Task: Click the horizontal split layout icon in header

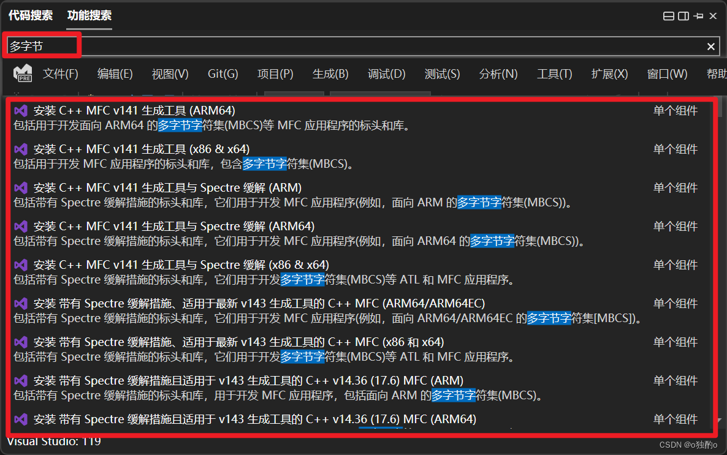Action: (669, 16)
